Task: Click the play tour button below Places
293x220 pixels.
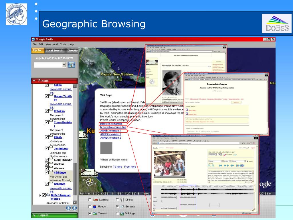Action: pos(68,208)
